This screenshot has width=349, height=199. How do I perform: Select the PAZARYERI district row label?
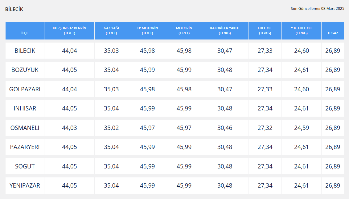pyautogui.click(x=25, y=147)
